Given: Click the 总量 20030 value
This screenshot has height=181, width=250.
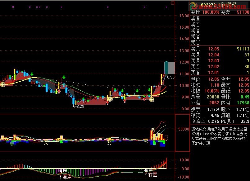Looking at the screenshot, I should [213, 97].
